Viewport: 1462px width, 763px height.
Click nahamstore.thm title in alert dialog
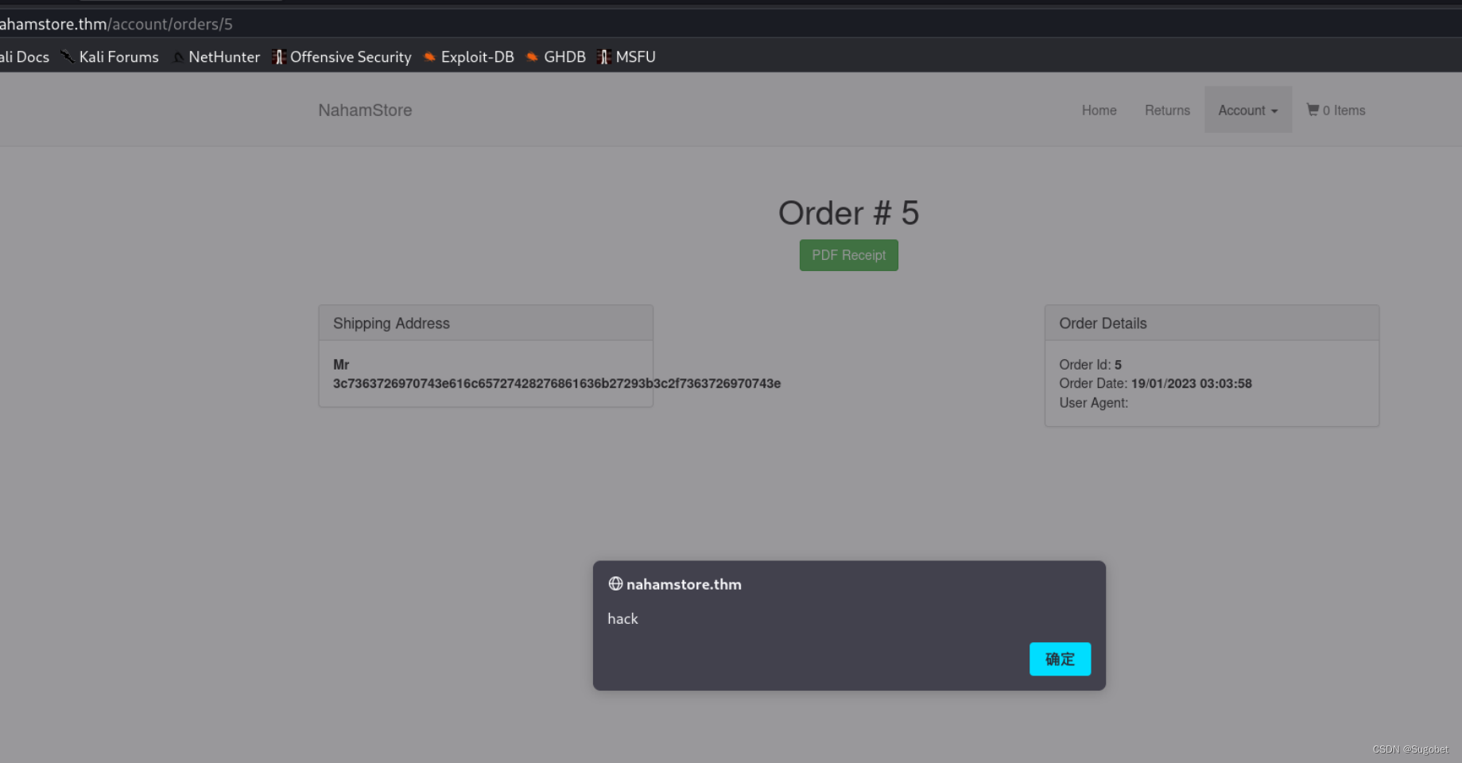(684, 584)
